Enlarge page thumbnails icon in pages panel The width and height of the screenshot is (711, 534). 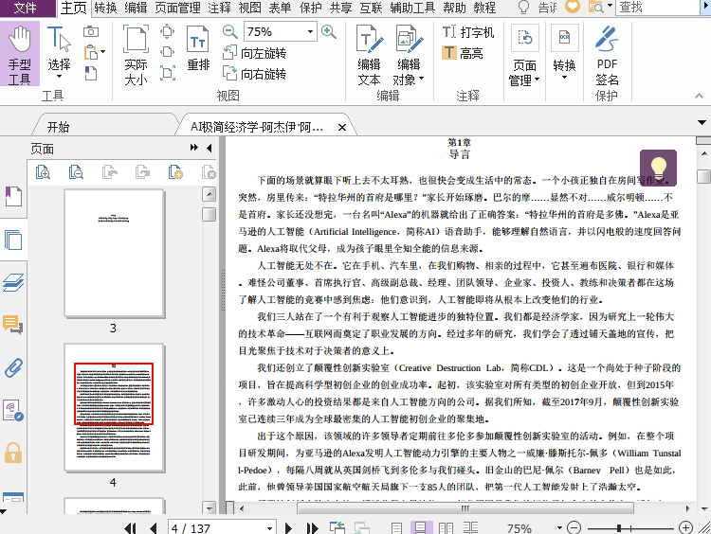click(43, 172)
